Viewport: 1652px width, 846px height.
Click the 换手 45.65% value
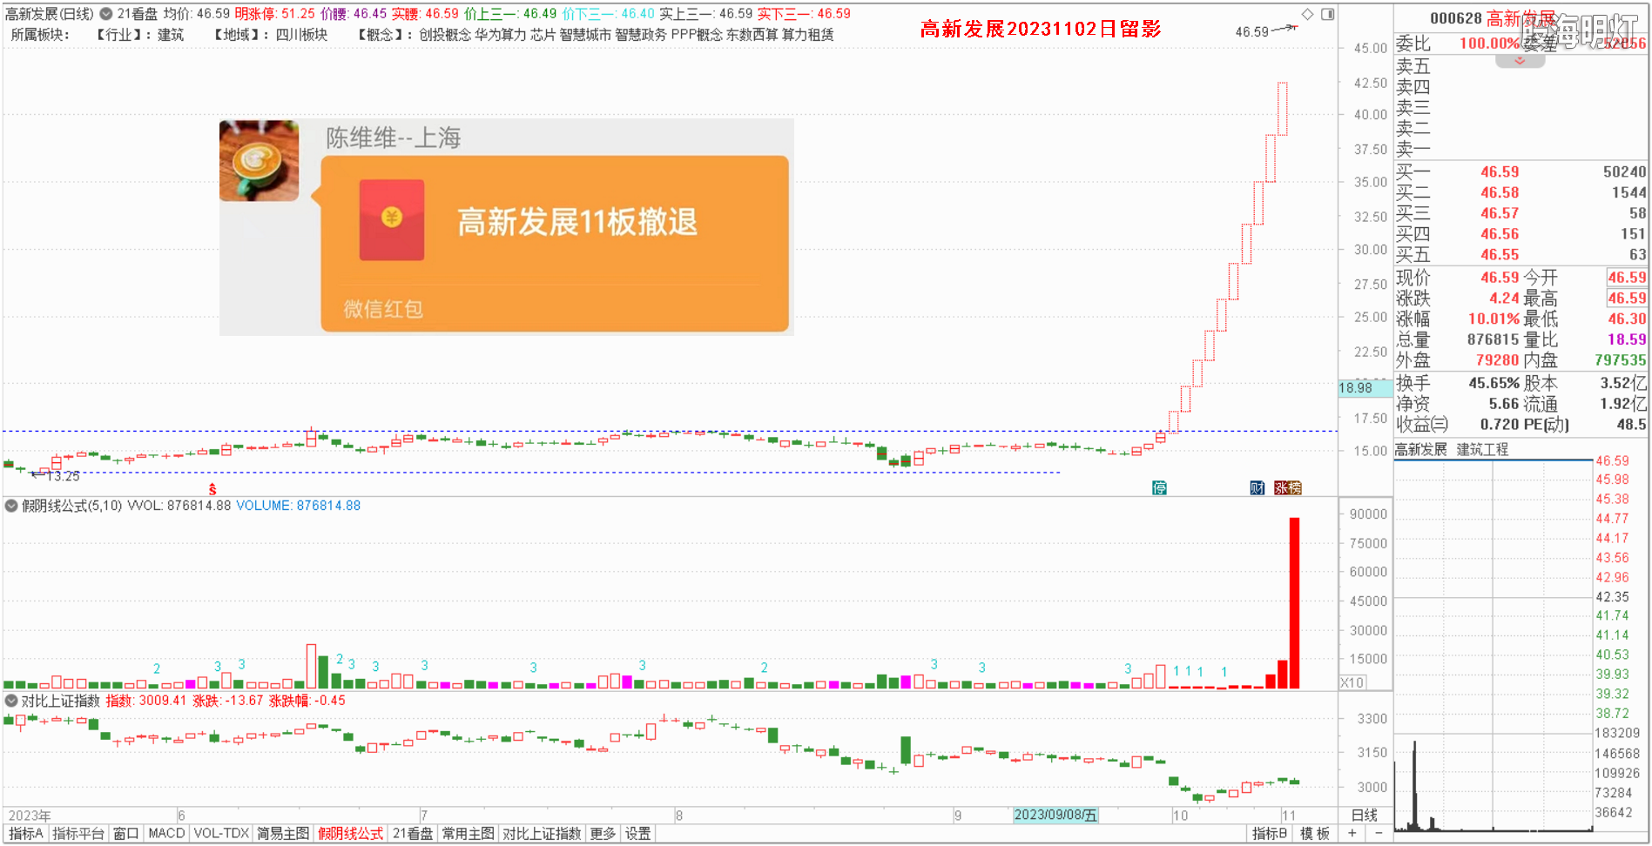1494,383
